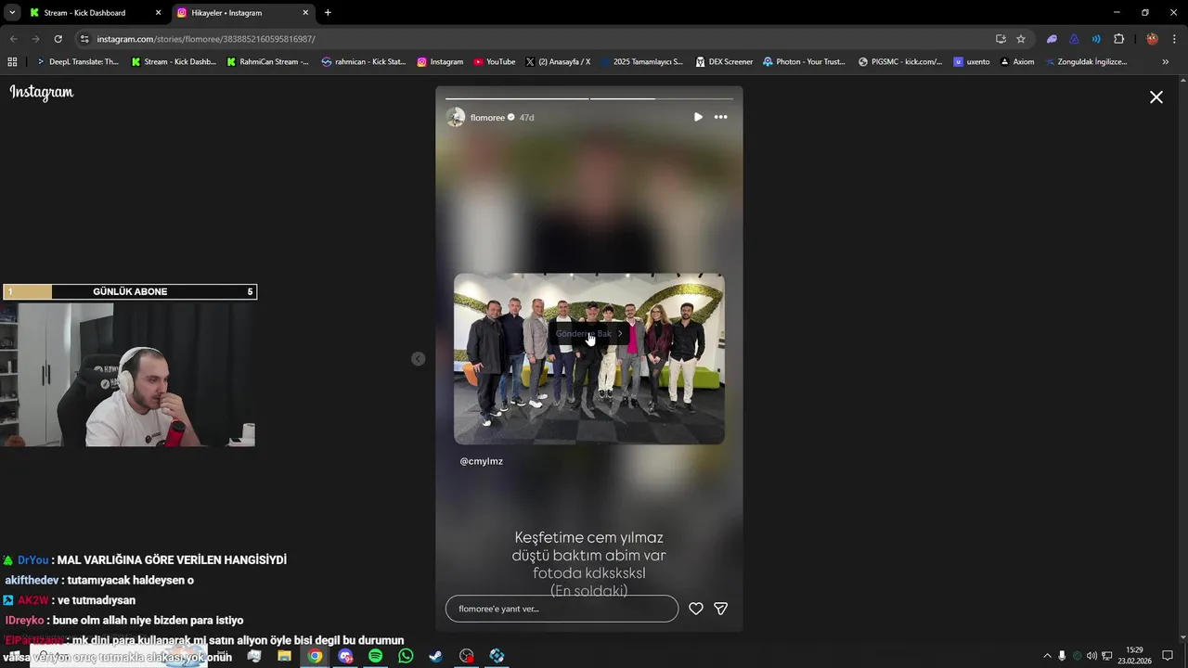Open the Instagram bookmark
This screenshot has height=668, width=1188.
pos(440,62)
